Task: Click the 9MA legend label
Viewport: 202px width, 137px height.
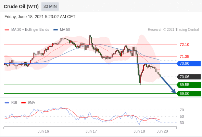Action: tap(31, 103)
